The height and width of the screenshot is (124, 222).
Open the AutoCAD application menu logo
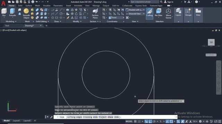[x=3, y=3]
